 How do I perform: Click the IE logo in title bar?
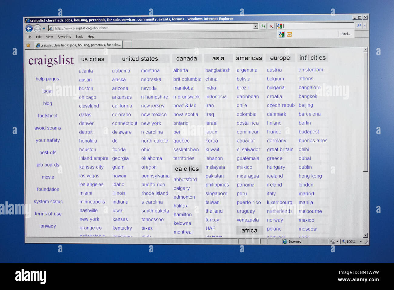[x=28, y=21]
